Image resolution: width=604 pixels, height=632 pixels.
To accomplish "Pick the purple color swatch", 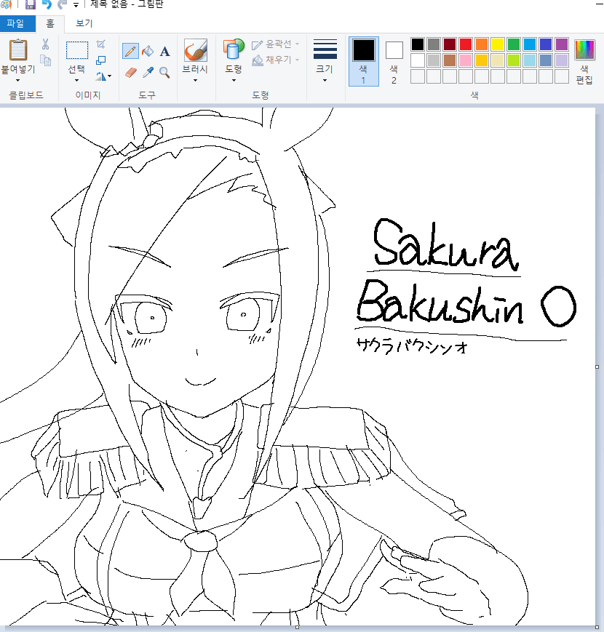I will point(562,44).
